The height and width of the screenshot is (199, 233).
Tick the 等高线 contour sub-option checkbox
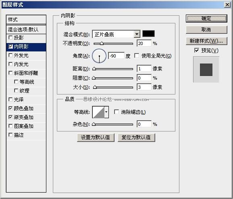[16, 82]
